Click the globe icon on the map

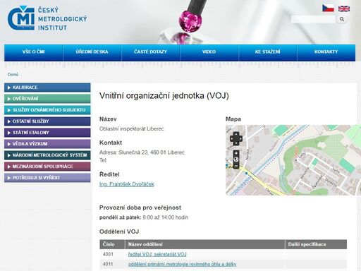(x=236, y=159)
